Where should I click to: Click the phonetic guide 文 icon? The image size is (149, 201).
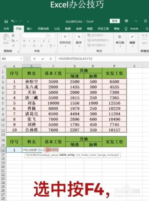click(51, 46)
